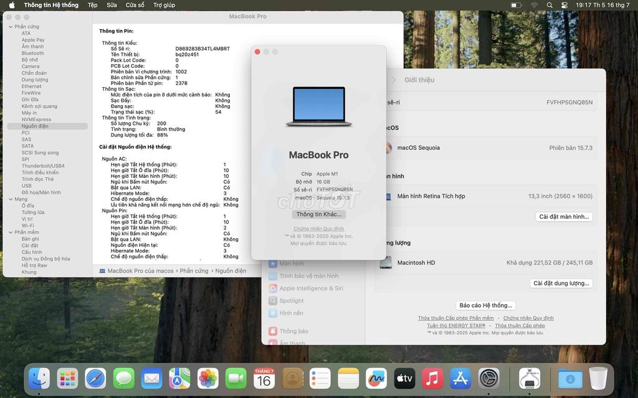Open FaceTime in the Dock

(236, 378)
